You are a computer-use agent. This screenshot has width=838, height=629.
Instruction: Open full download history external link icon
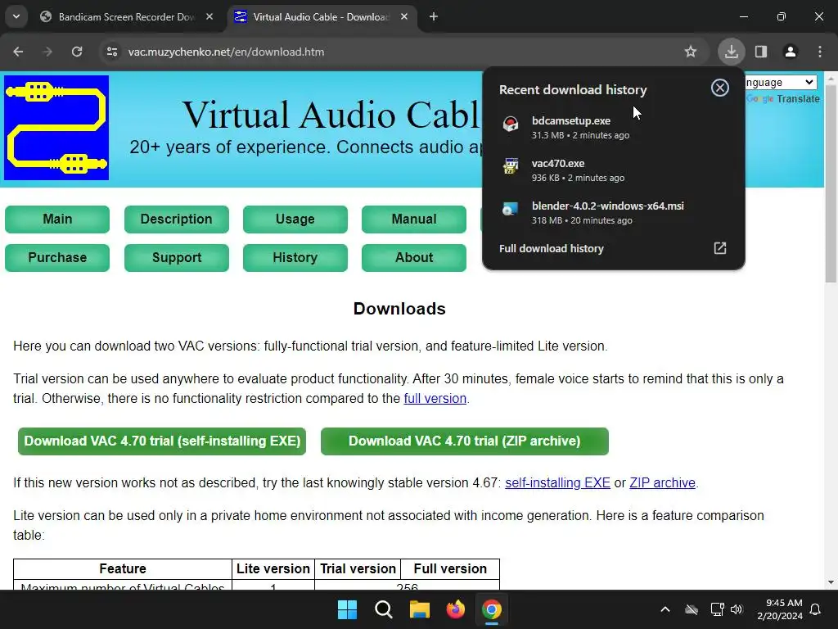pyautogui.click(x=720, y=248)
